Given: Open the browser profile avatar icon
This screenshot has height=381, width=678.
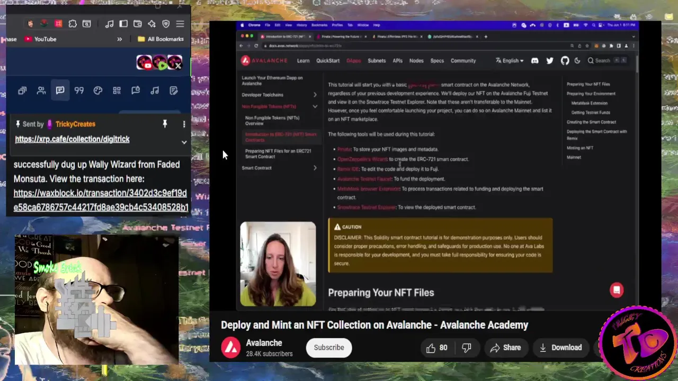Looking at the screenshot, I should pyautogui.click(x=30, y=24).
